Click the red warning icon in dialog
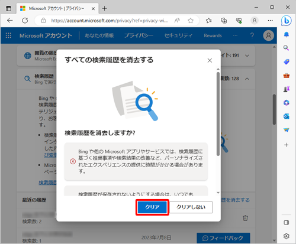 73,161
